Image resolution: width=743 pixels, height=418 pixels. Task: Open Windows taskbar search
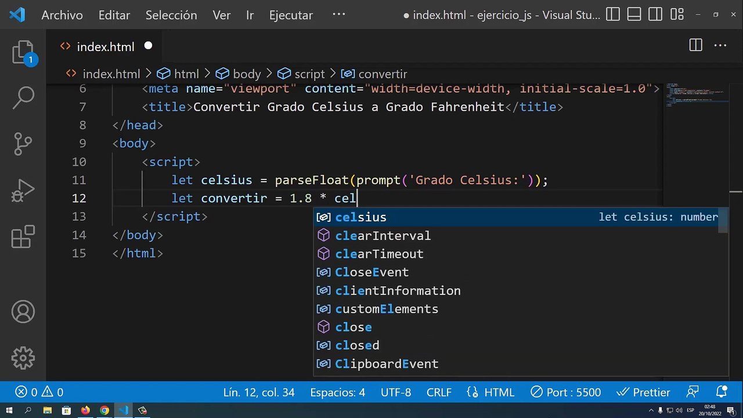28,410
